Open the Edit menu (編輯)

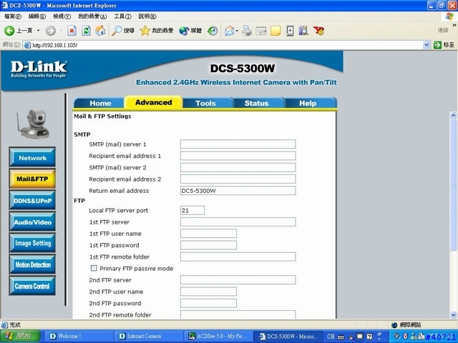tap(36, 16)
